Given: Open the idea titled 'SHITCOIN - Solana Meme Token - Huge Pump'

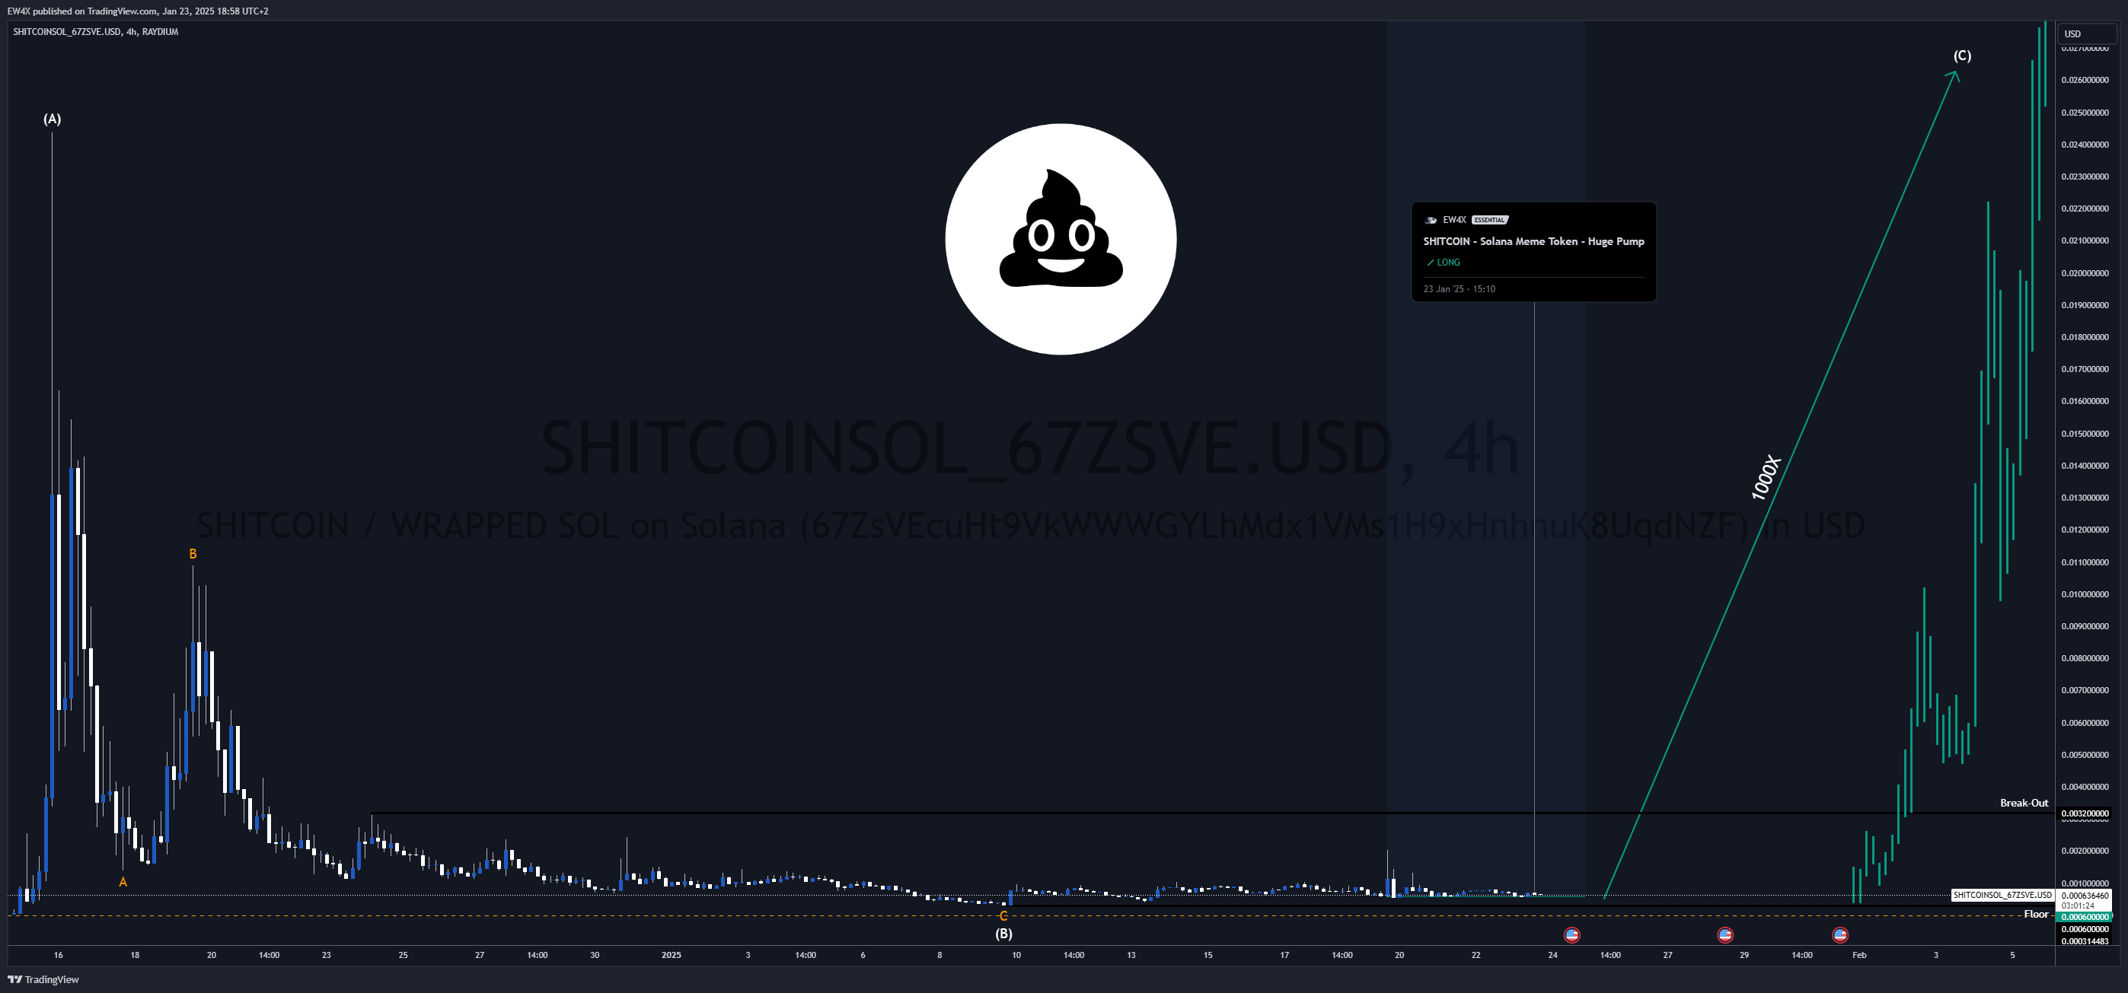Looking at the screenshot, I should click(x=1533, y=241).
